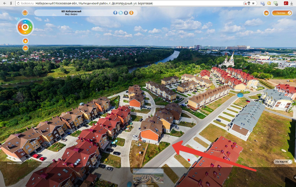Share the panorama on Facebook
296x187 pixels.
coord(115,13)
